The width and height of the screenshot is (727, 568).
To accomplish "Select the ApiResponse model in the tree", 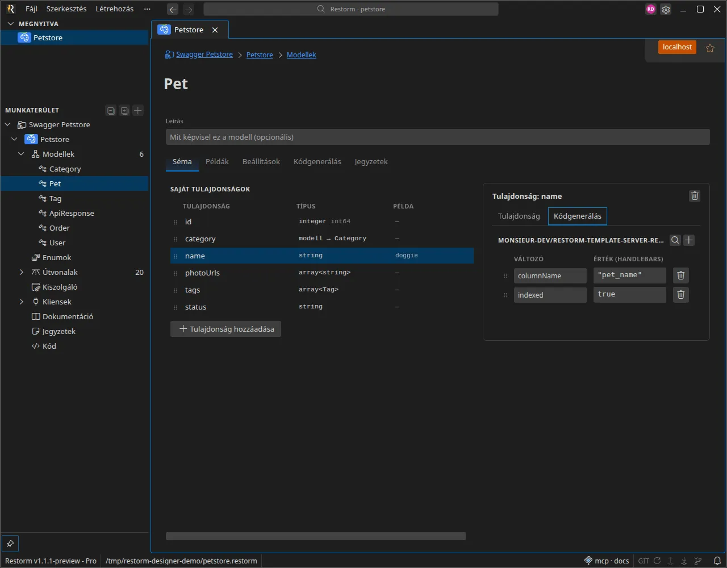I will 74,214.
